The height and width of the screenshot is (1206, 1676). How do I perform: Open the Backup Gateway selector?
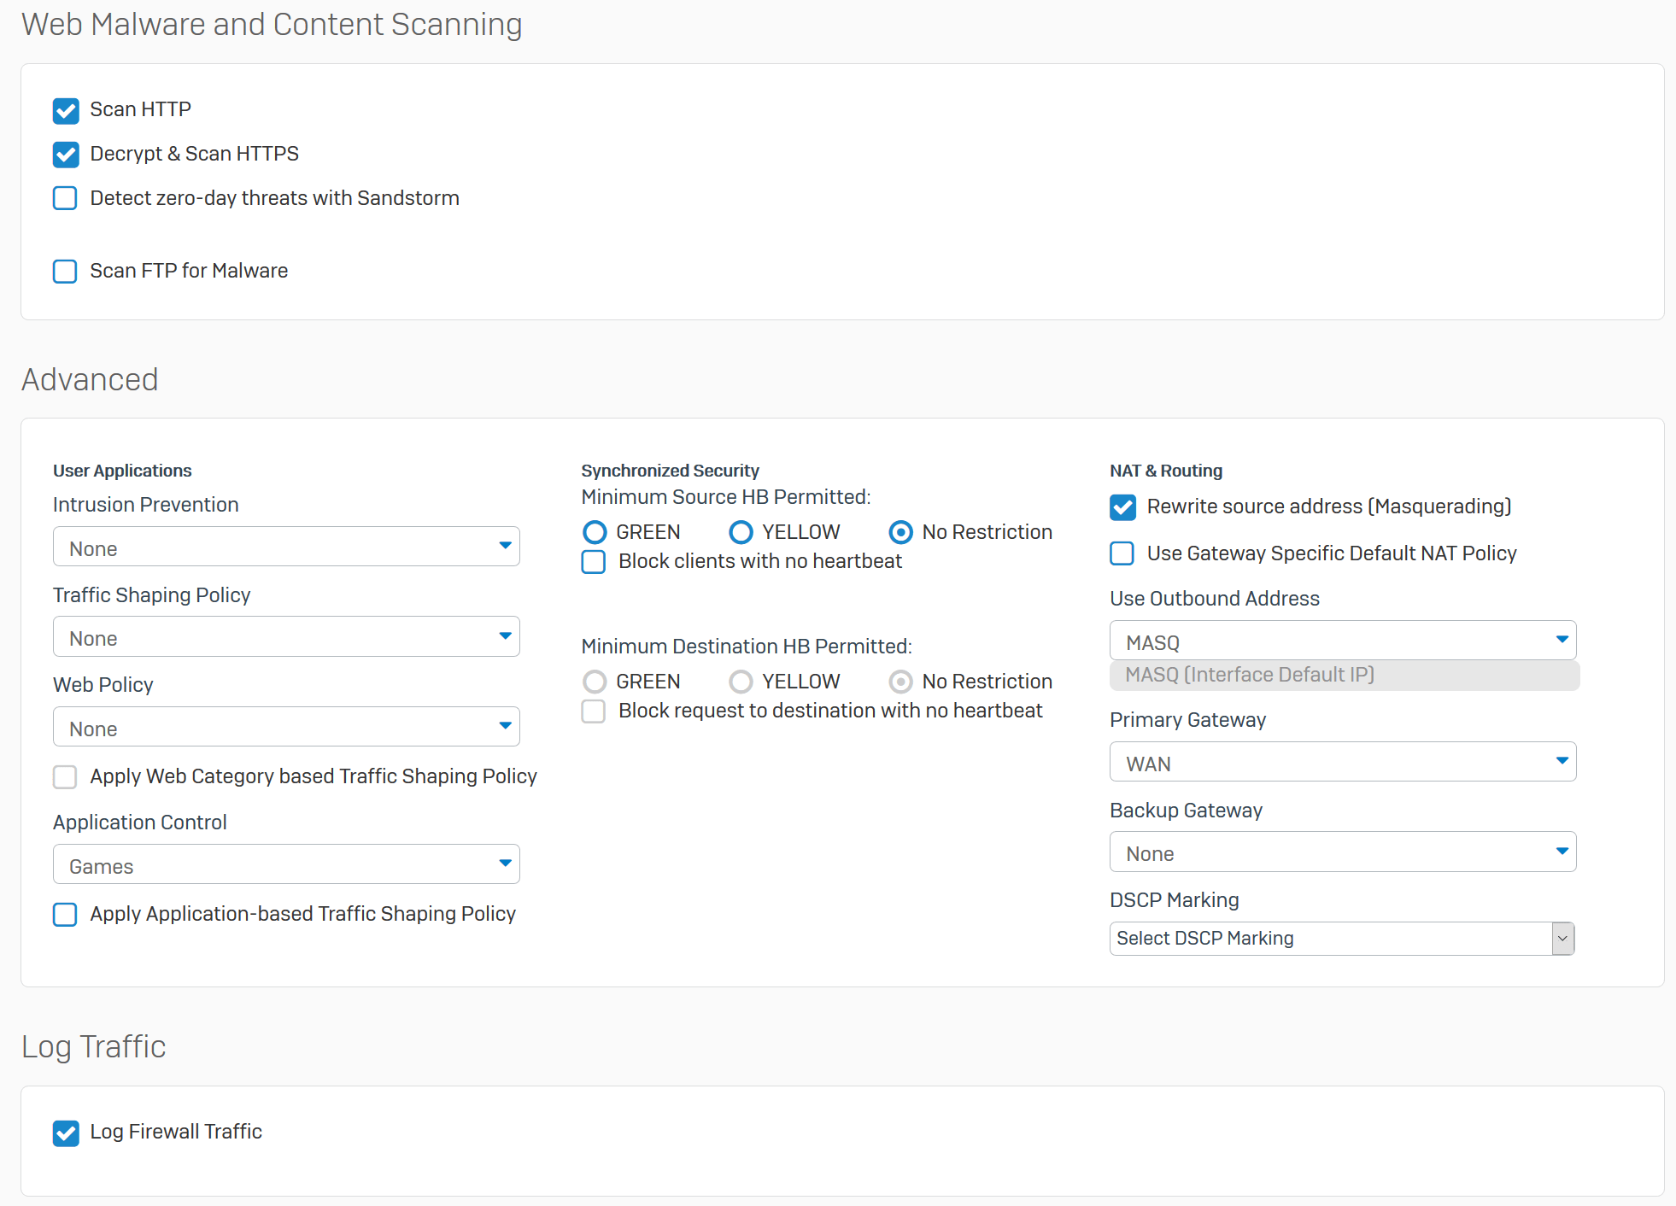(x=1342, y=852)
